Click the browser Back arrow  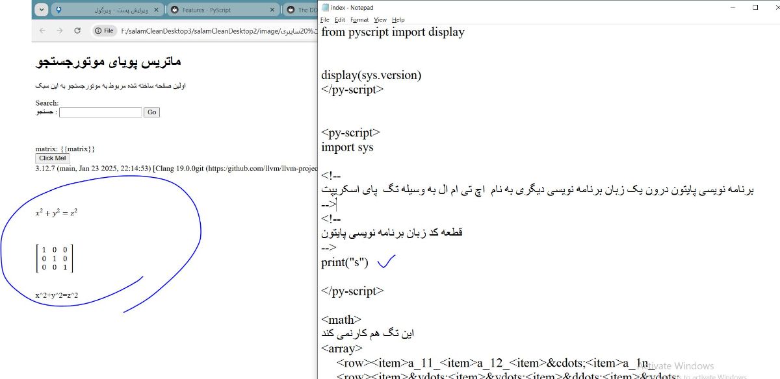pos(42,31)
